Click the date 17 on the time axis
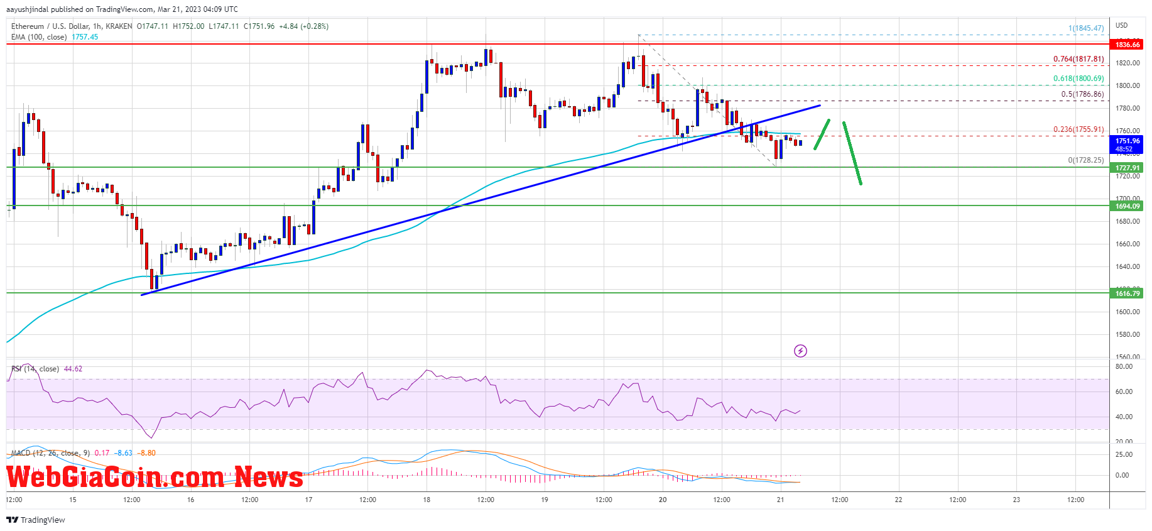The image size is (1152, 531). point(308,500)
